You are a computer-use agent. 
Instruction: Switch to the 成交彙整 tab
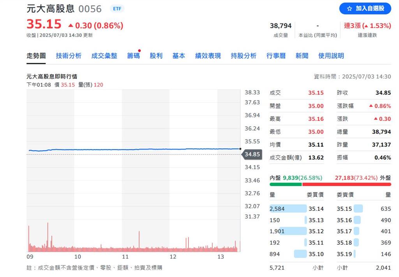coord(104,56)
